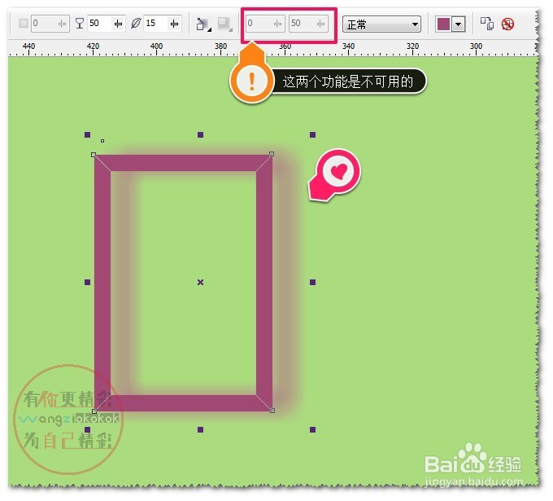Viewport: 553px width, 501px height.
Task: Click the top-center selection handle
Action: [200, 134]
